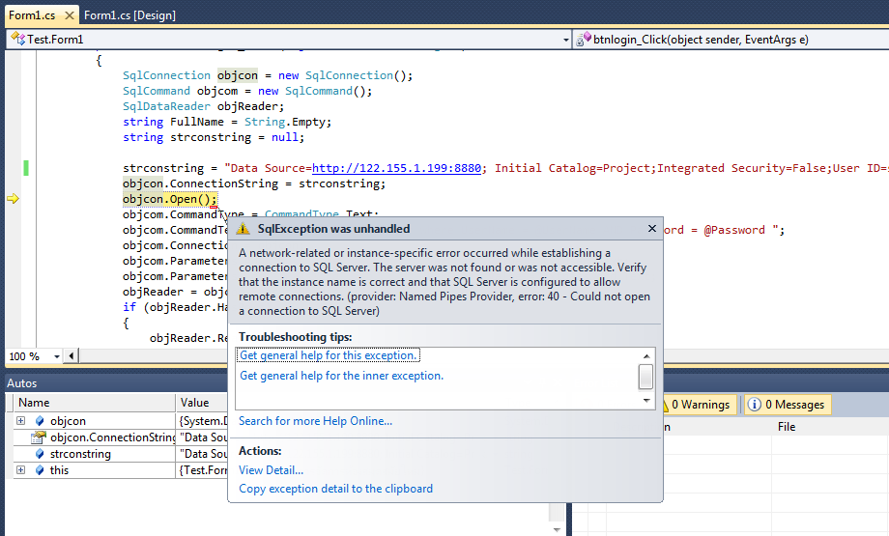Click the Autos panel scroll down arrow
The height and width of the screenshot is (536, 889).
click(x=557, y=530)
